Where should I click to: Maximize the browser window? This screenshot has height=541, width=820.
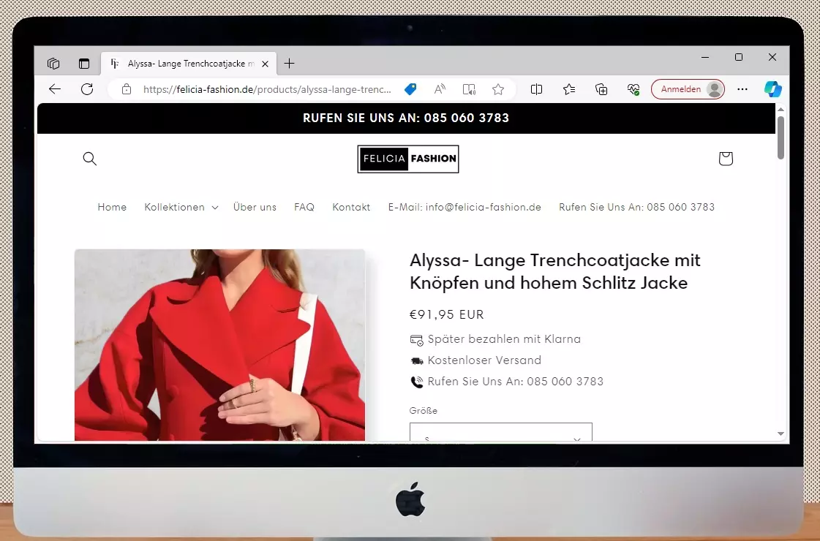tap(738, 57)
